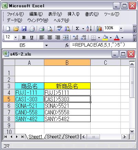This screenshot has height=150, width=138.
Task: Select column A header
Action: pyautogui.click(x=30, y=63)
